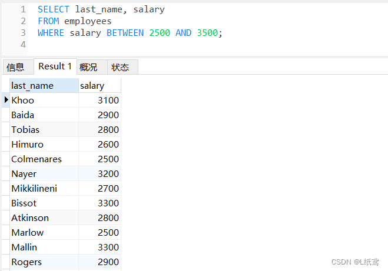
Task: Select the salary column header
Action: [100, 85]
